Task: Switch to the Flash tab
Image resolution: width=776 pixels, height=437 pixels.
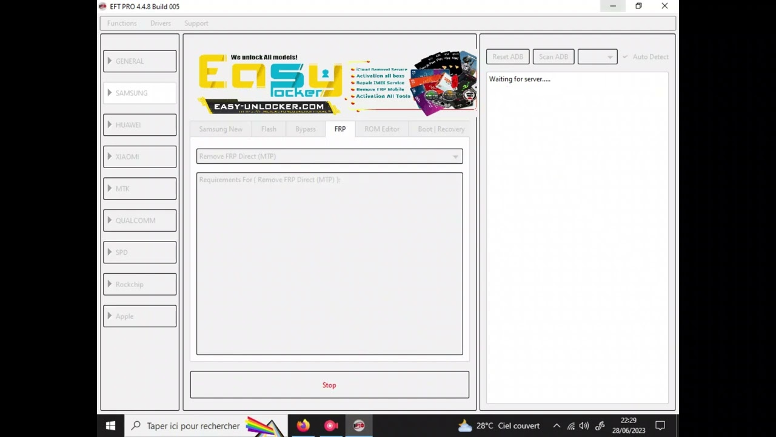Action: pos(269,129)
